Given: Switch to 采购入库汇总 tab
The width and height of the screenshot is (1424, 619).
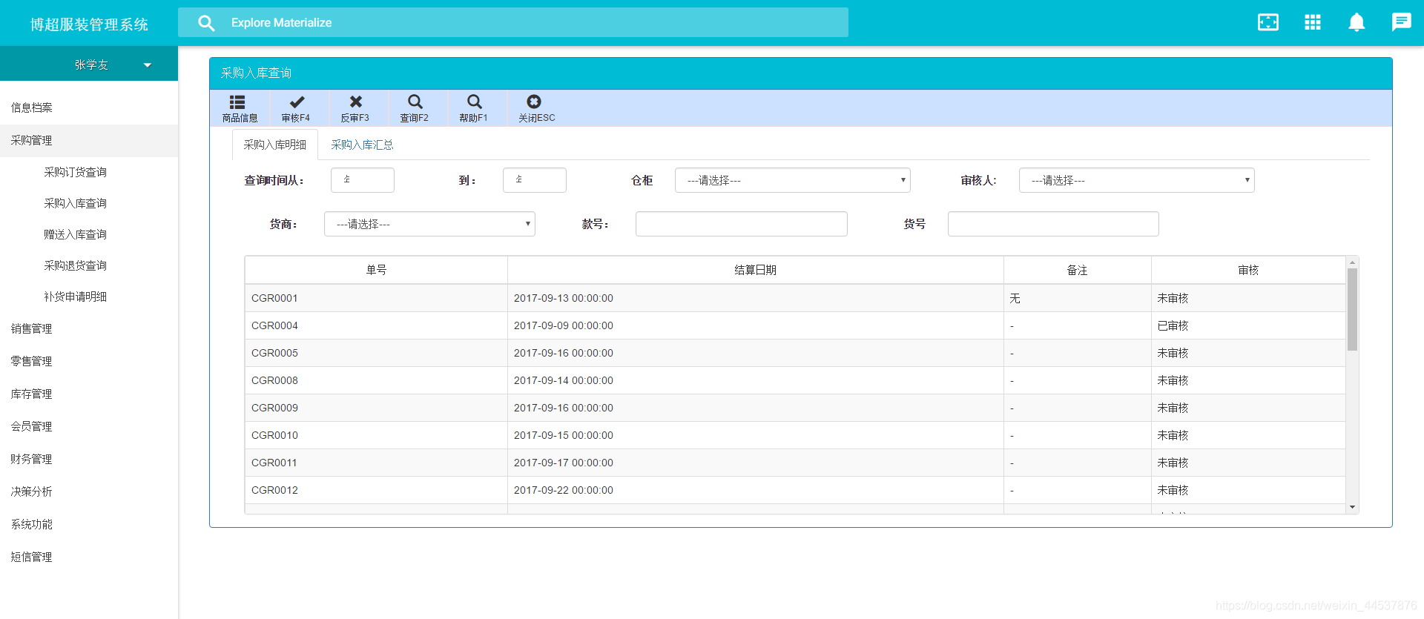Looking at the screenshot, I should click(362, 145).
